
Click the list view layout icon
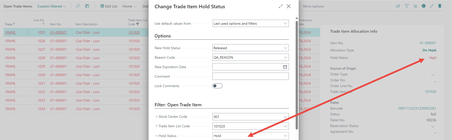415,6
